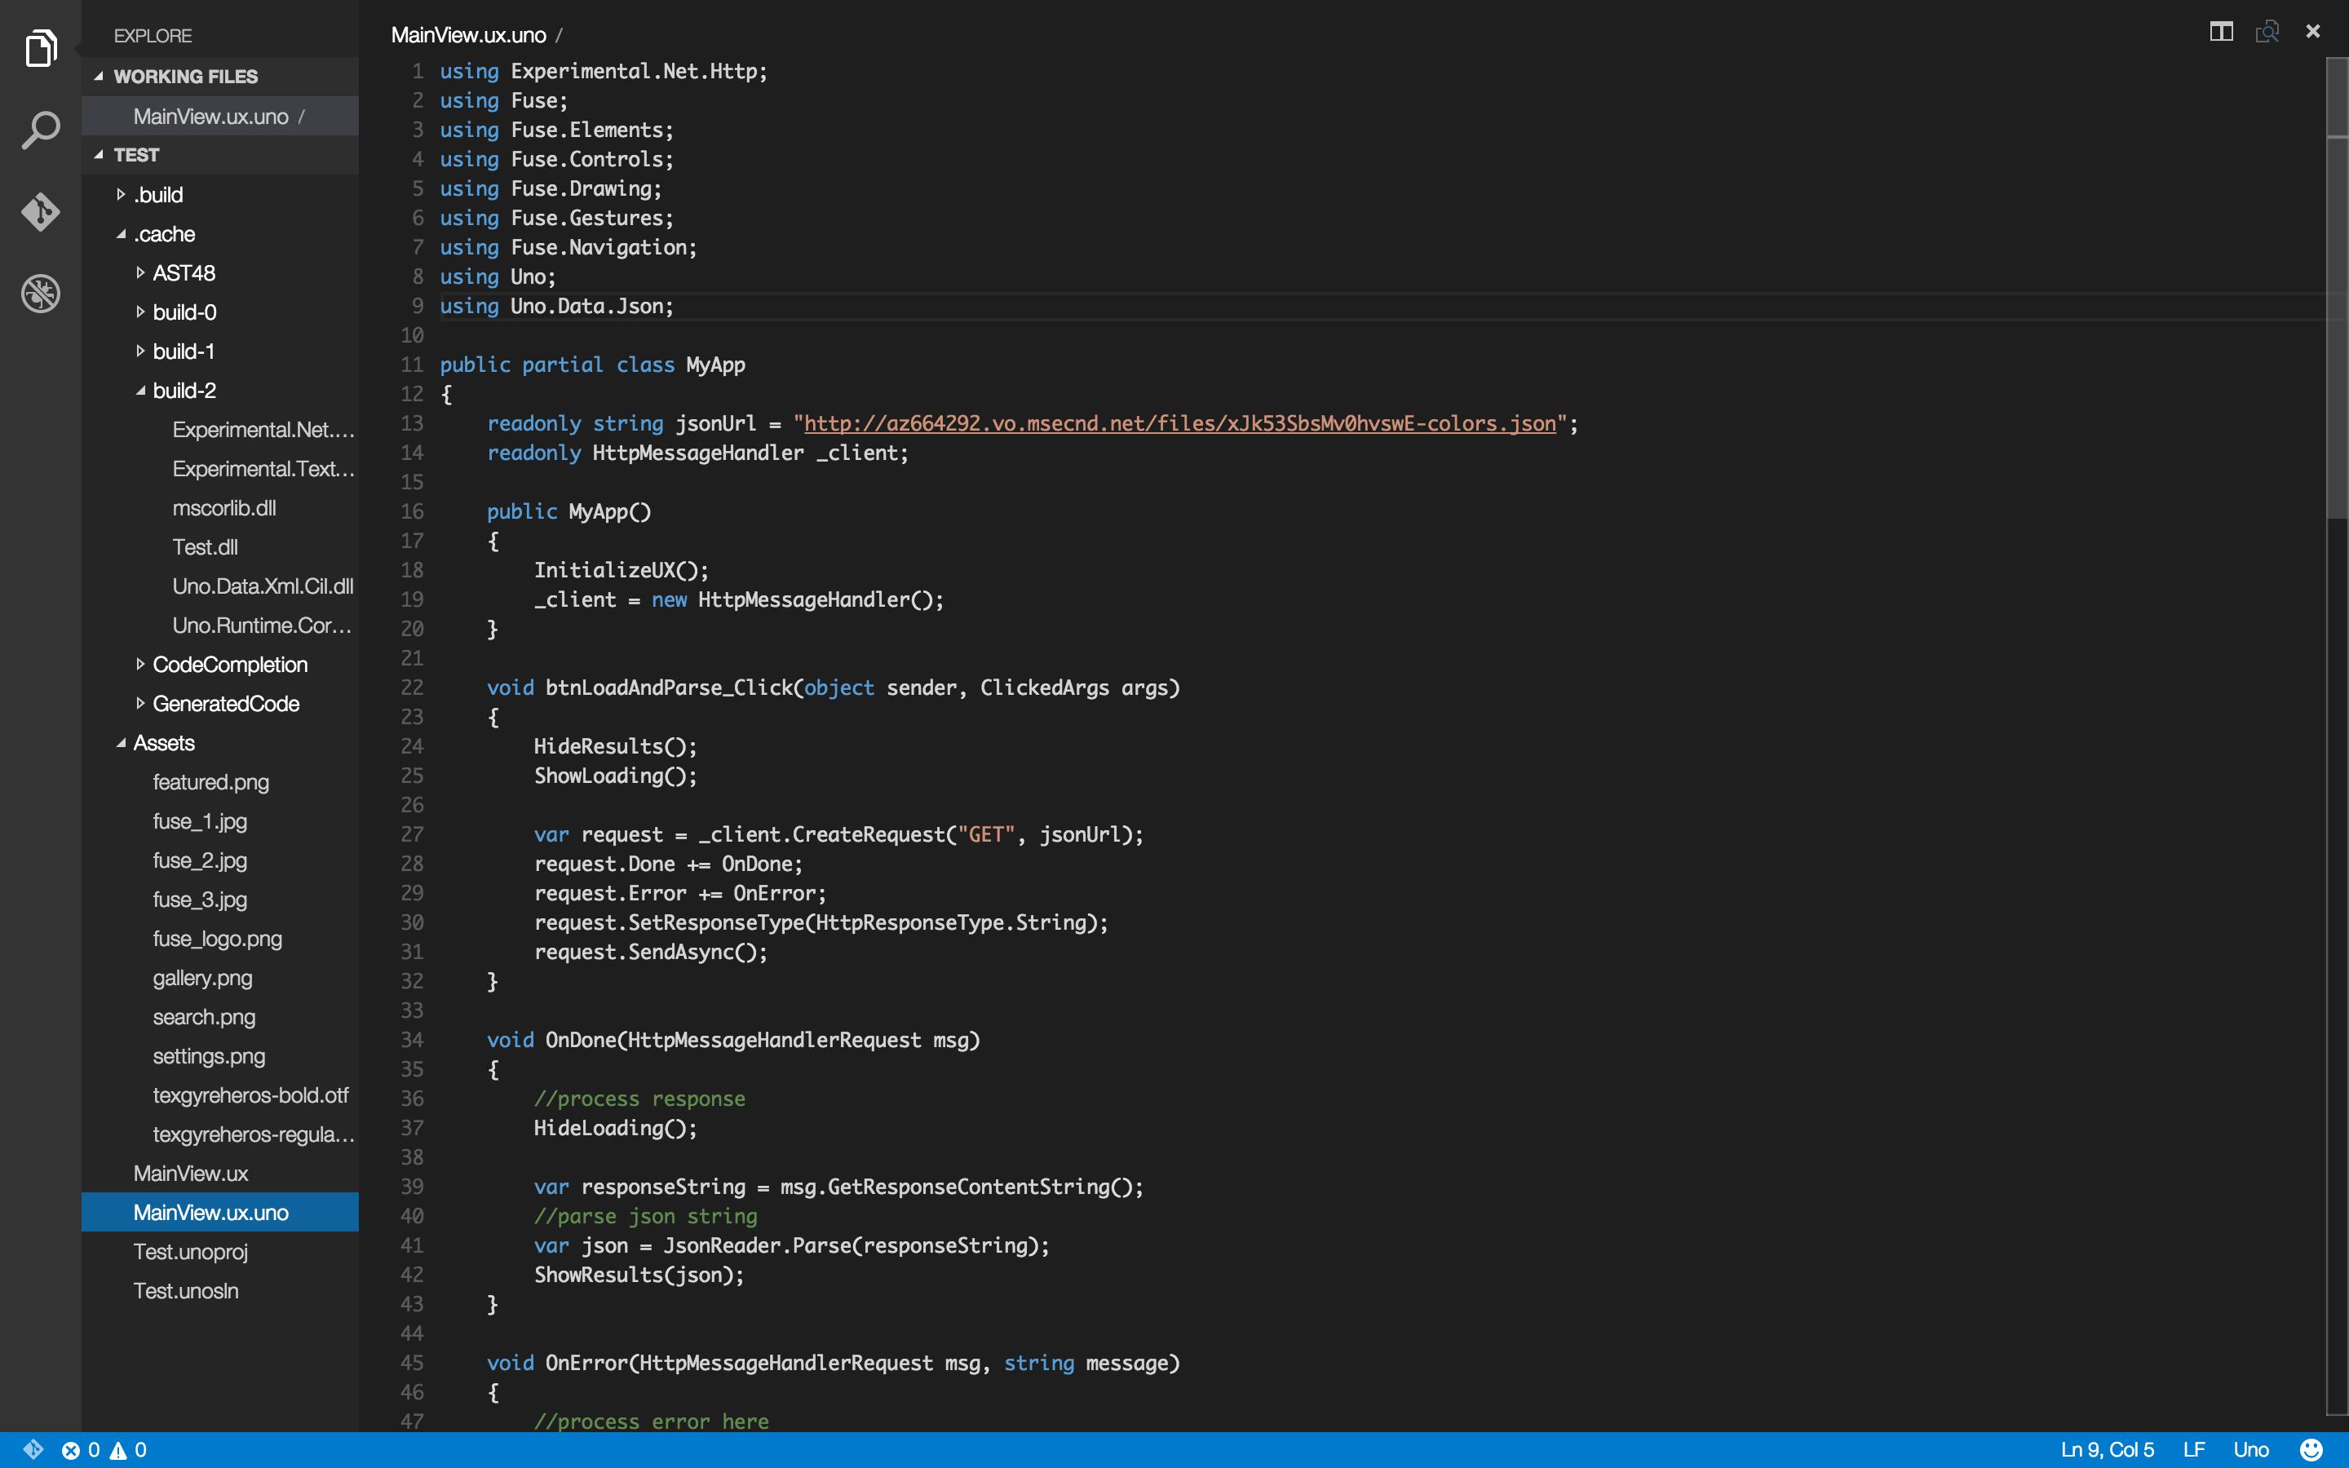Click the Git icon in status bar
Image resolution: width=2349 pixels, height=1468 pixels.
pos(33,1449)
